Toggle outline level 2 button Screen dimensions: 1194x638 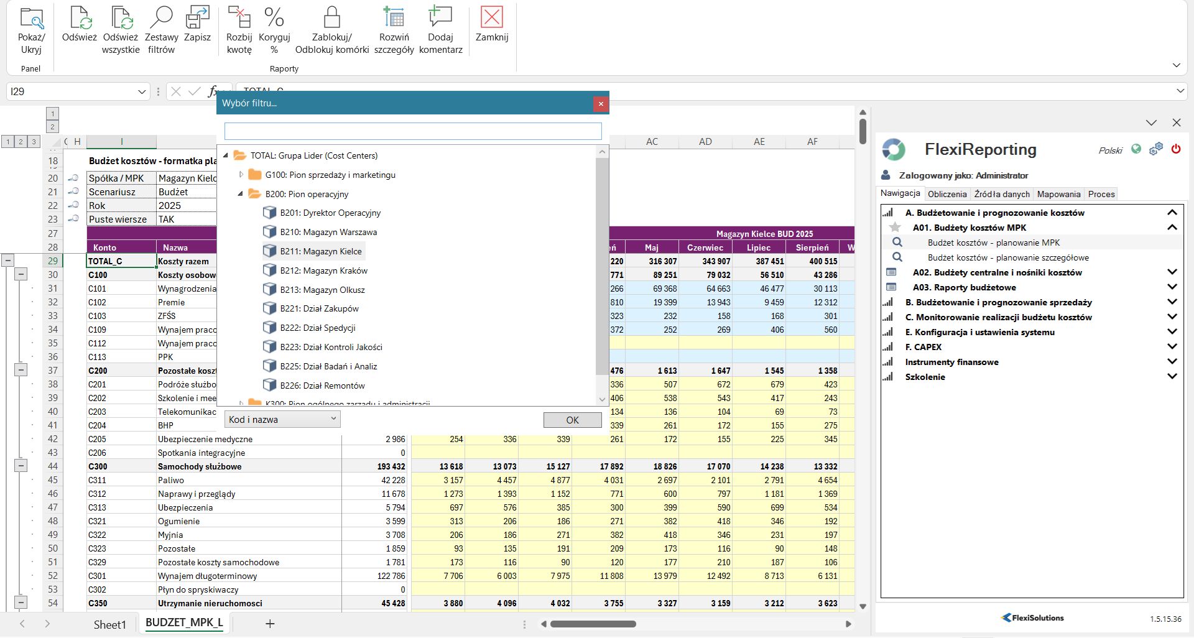21,142
